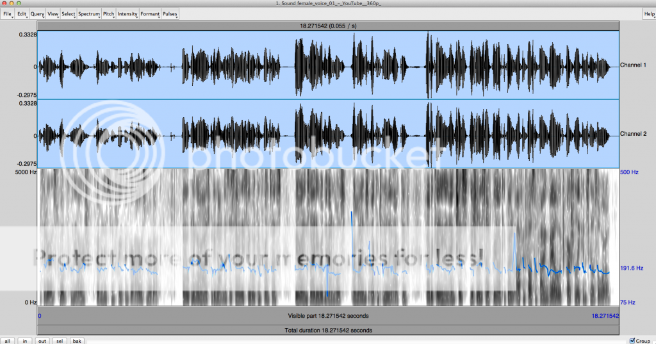Open the File menu
The width and height of the screenshot is (656, 344).
[x=8, y=13]
